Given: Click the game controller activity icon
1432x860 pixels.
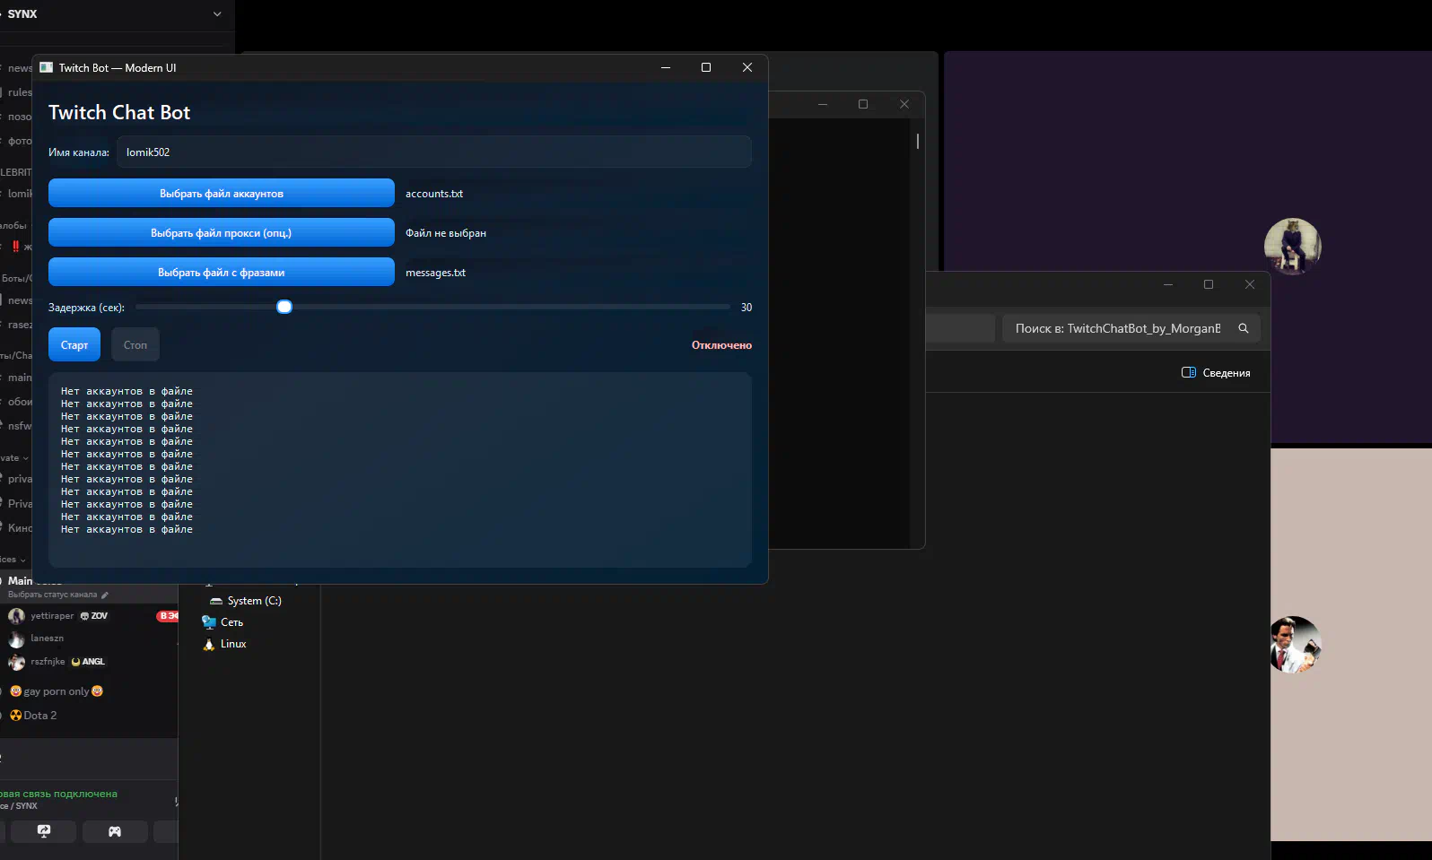Looking at the screenshot, I should pyautogui.click(x=115, y=831).
